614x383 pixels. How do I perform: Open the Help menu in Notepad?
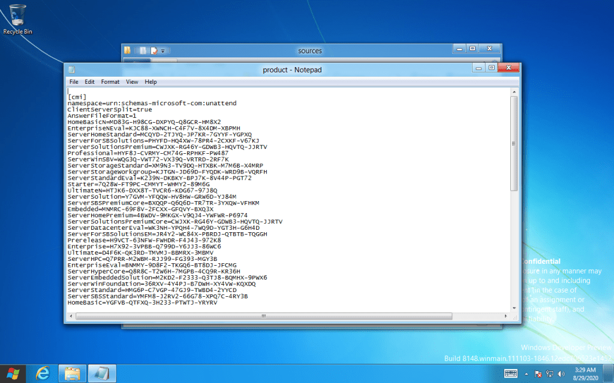[x=151, y=82]
